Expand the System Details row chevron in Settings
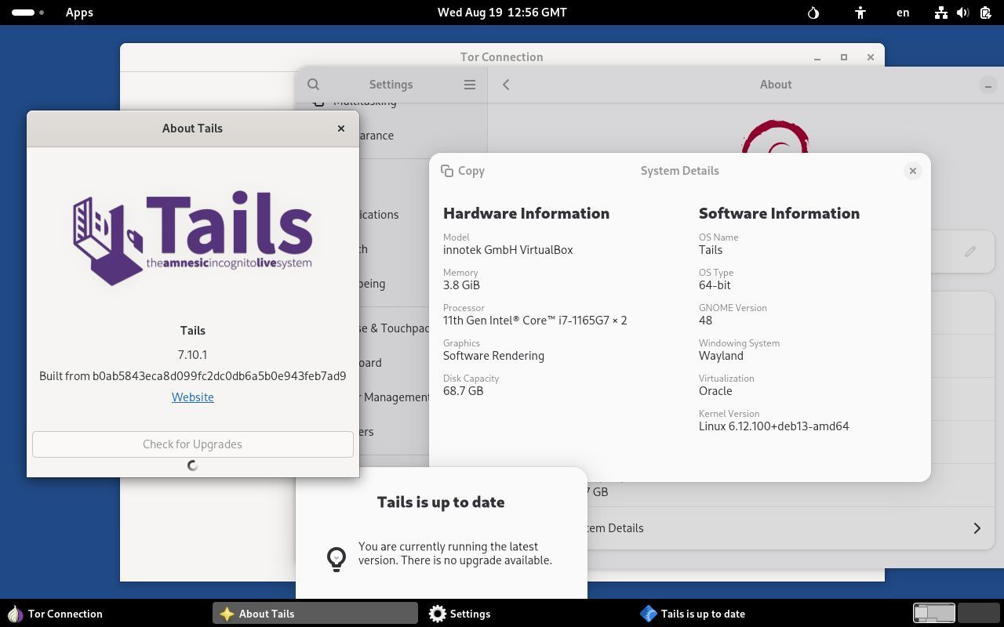1004x627 pixels. pyautogui.click(x=977, y=528)
